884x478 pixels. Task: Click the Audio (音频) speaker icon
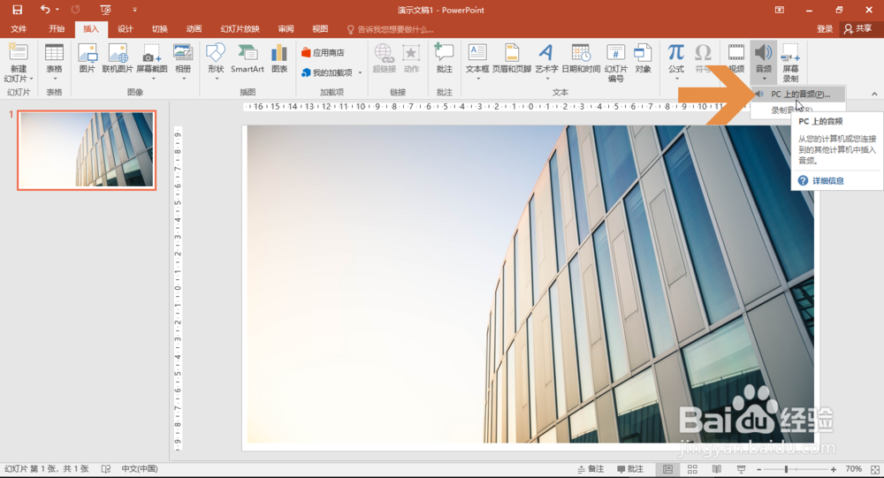(x=764, y=52)
